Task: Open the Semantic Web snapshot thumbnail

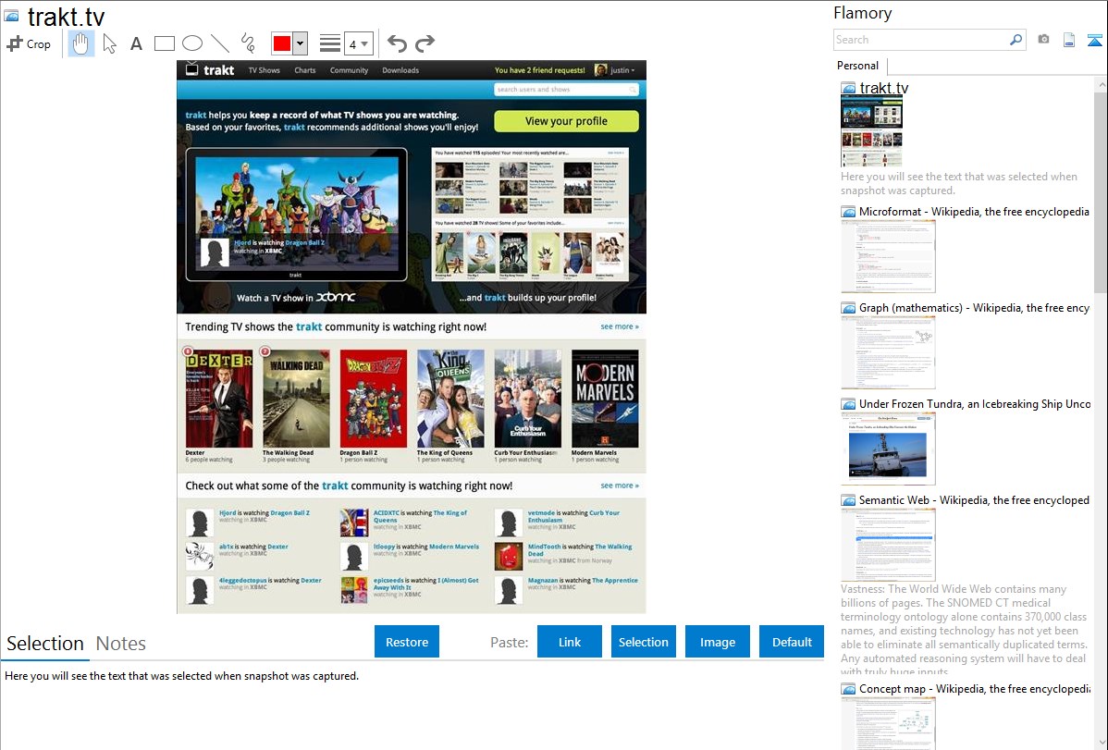Action: click(x=888, y=545)
